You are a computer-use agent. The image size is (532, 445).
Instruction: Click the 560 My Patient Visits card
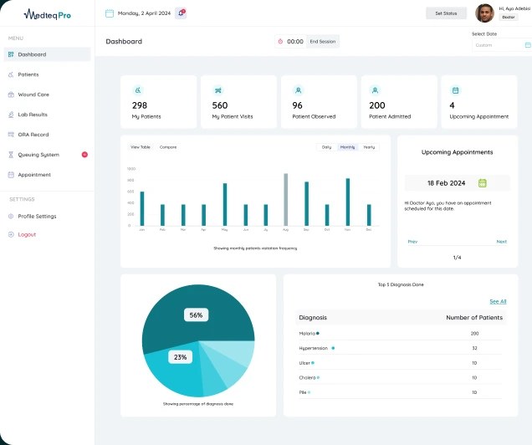point(238,102)
